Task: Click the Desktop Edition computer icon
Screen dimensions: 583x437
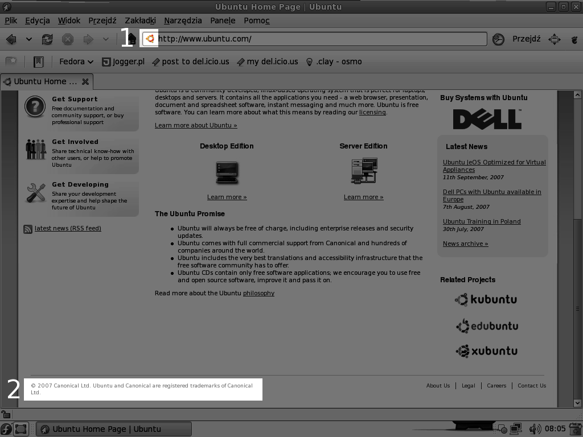Action: point(227,172)
